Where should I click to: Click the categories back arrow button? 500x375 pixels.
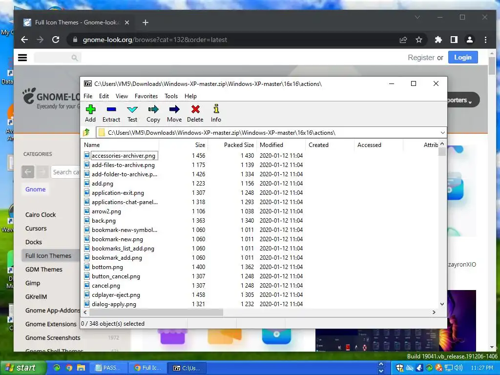28,172
